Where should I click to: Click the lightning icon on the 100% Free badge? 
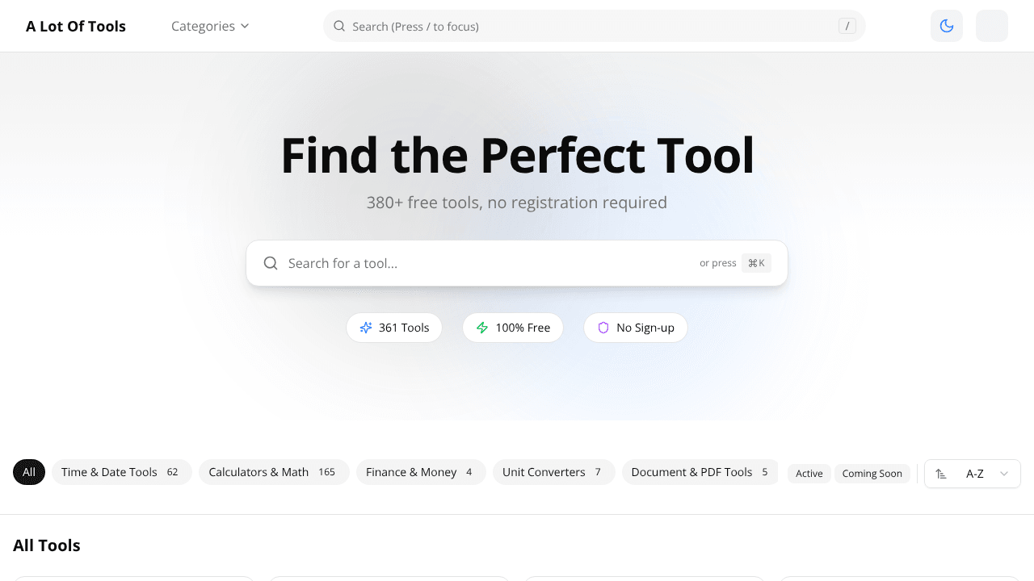[x=482, y=328]
